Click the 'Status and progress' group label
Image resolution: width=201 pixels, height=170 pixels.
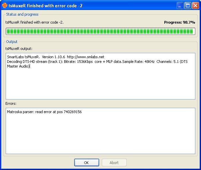22,14
